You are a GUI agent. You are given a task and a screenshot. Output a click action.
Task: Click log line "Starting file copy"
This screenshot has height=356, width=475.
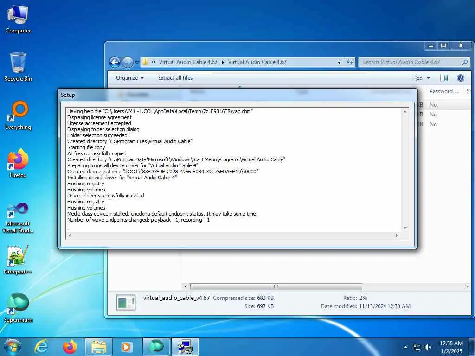tap(86, 147)
